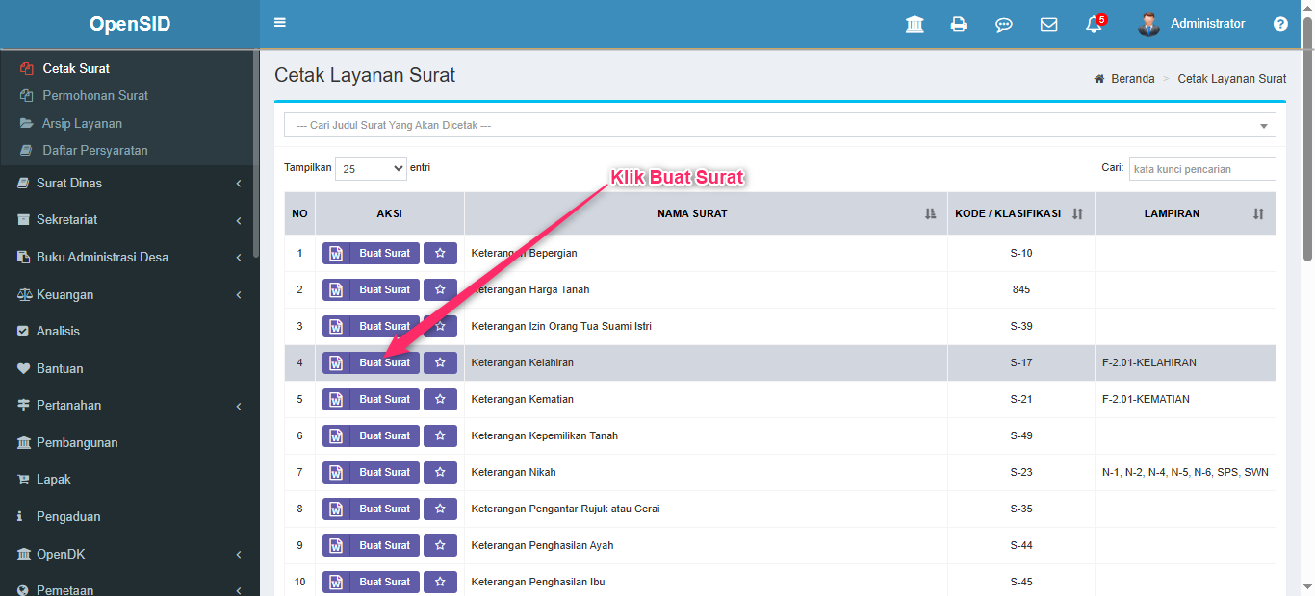This screenshot has width=1315, height=596.
Task: Click Buat Surat for Keterangan Kematian
Action: coord(372,399)
